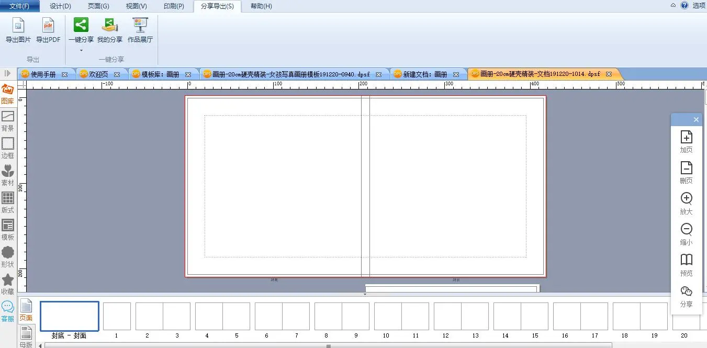Open the 版式 layout panel

(x=8, y=203)
